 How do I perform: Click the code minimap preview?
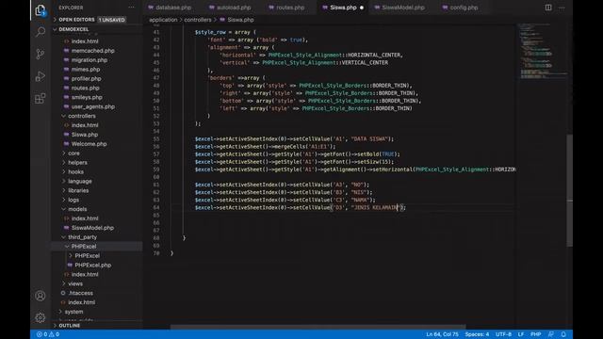542,52
